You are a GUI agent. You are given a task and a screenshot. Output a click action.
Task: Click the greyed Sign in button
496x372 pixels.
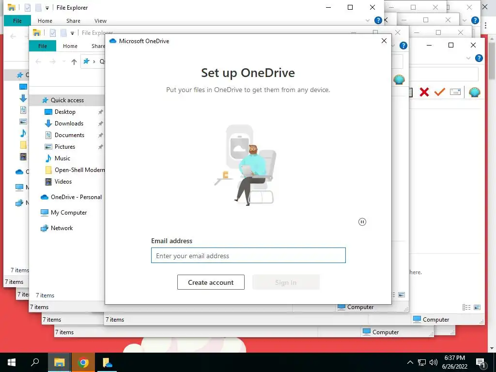[x=286, y=282]
